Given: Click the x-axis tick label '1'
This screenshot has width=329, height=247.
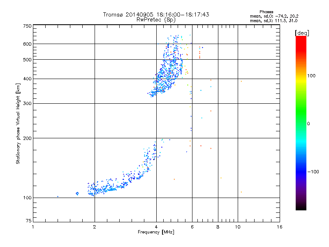Looking at the screenshot, I should tap(33, 227).
